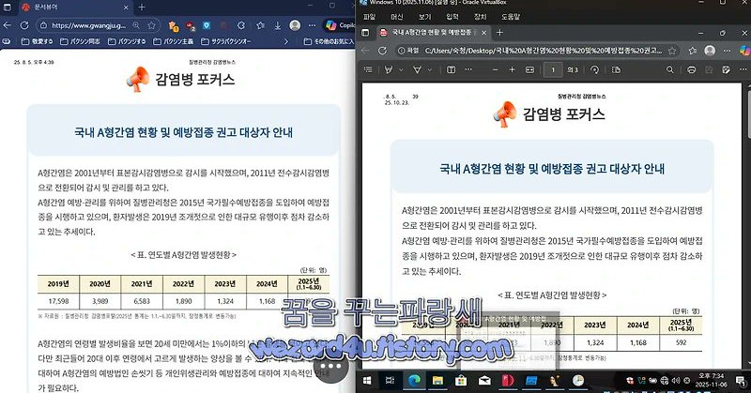Open VirtualBox 장치 menu
The height and width of the screenshot is (393, 751).
(480, 17)
